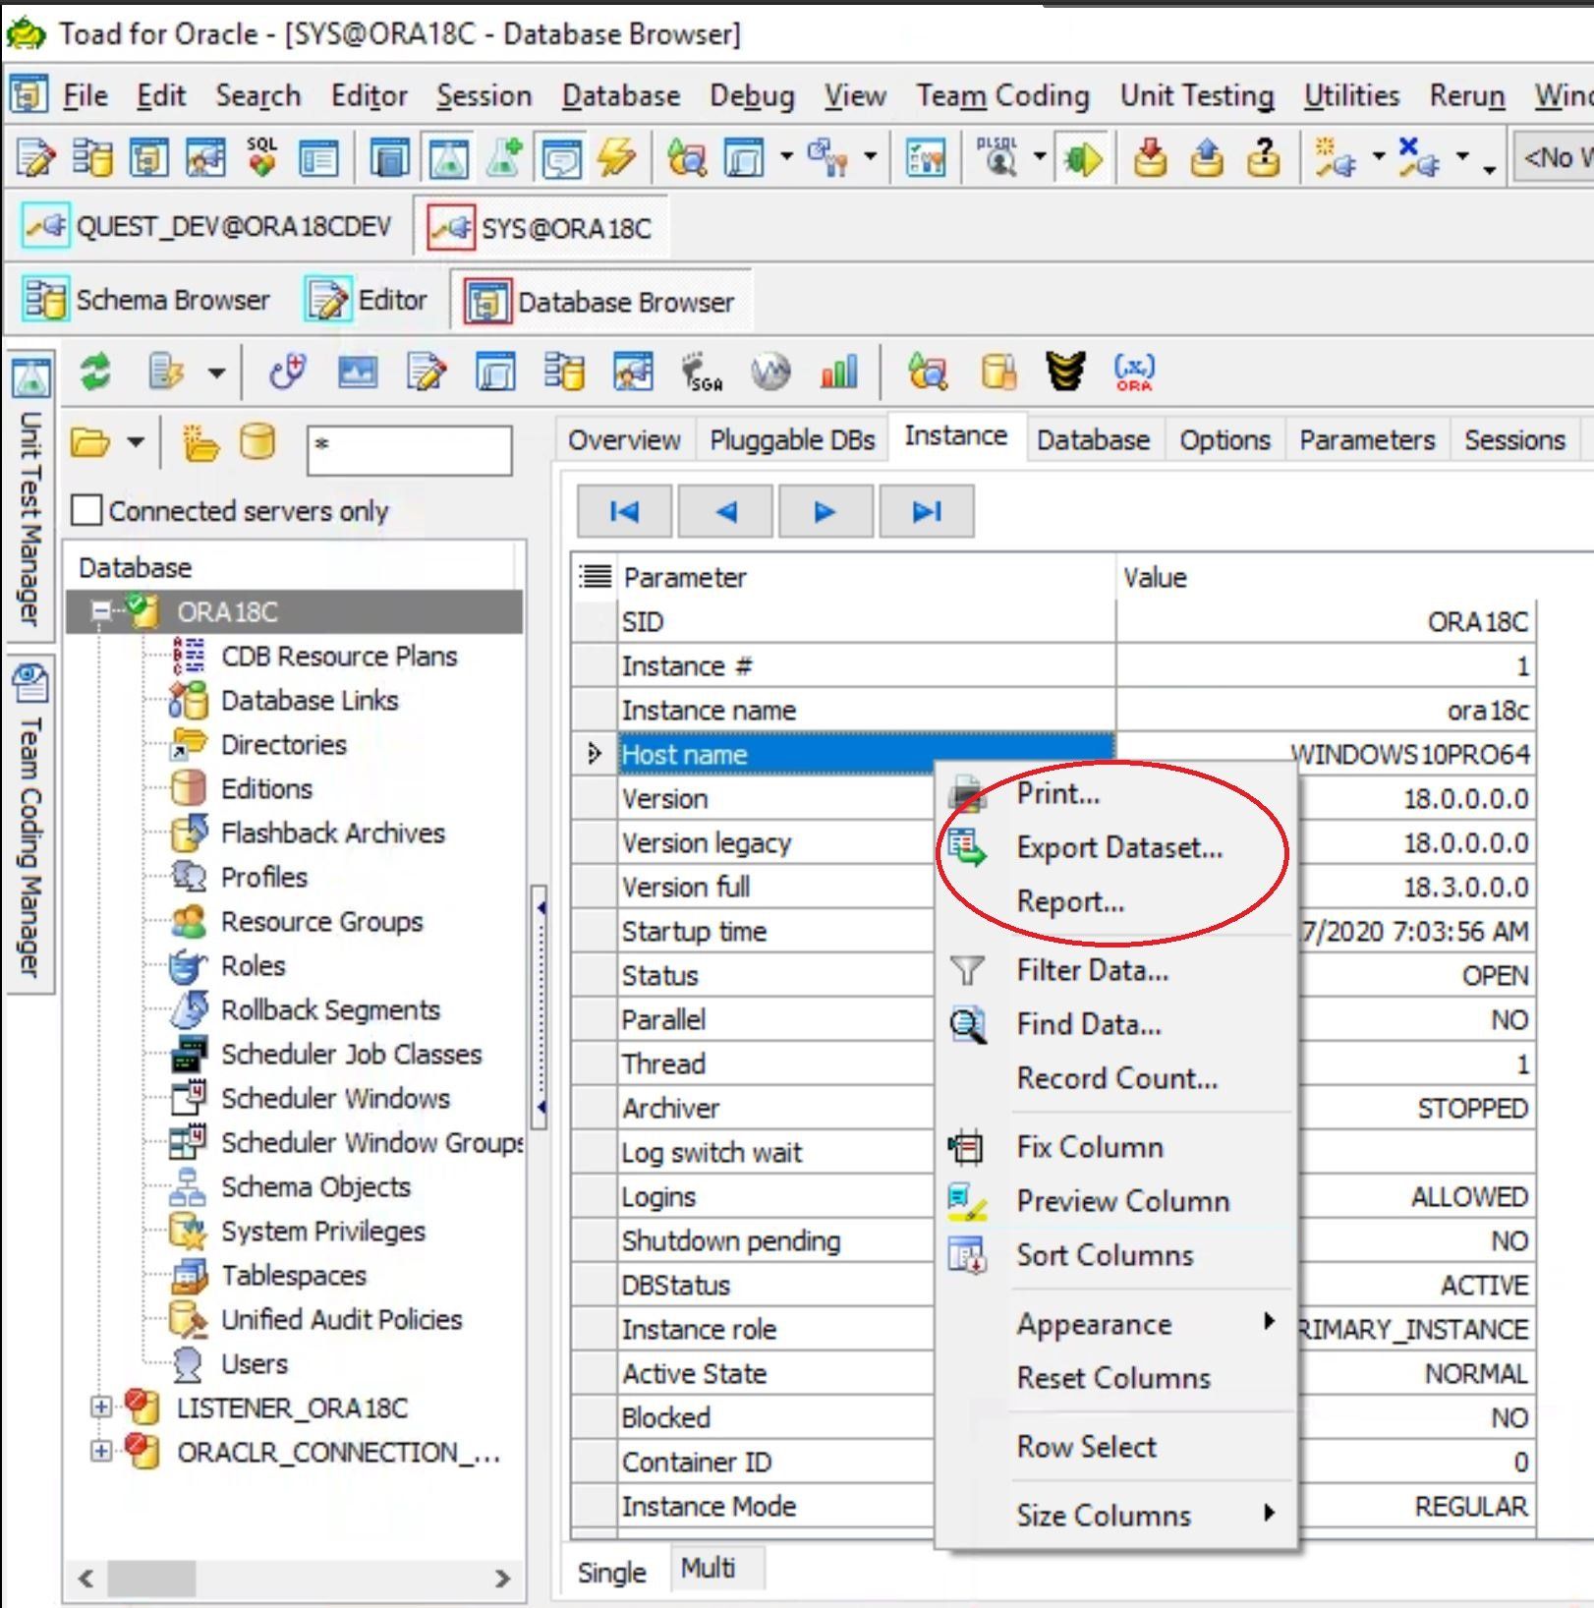Image resolution: width=1594 pixels, height=1608 pixels.
Task: Expand the ORACLR_CONNECTION node
Action: pos(100,1452)
